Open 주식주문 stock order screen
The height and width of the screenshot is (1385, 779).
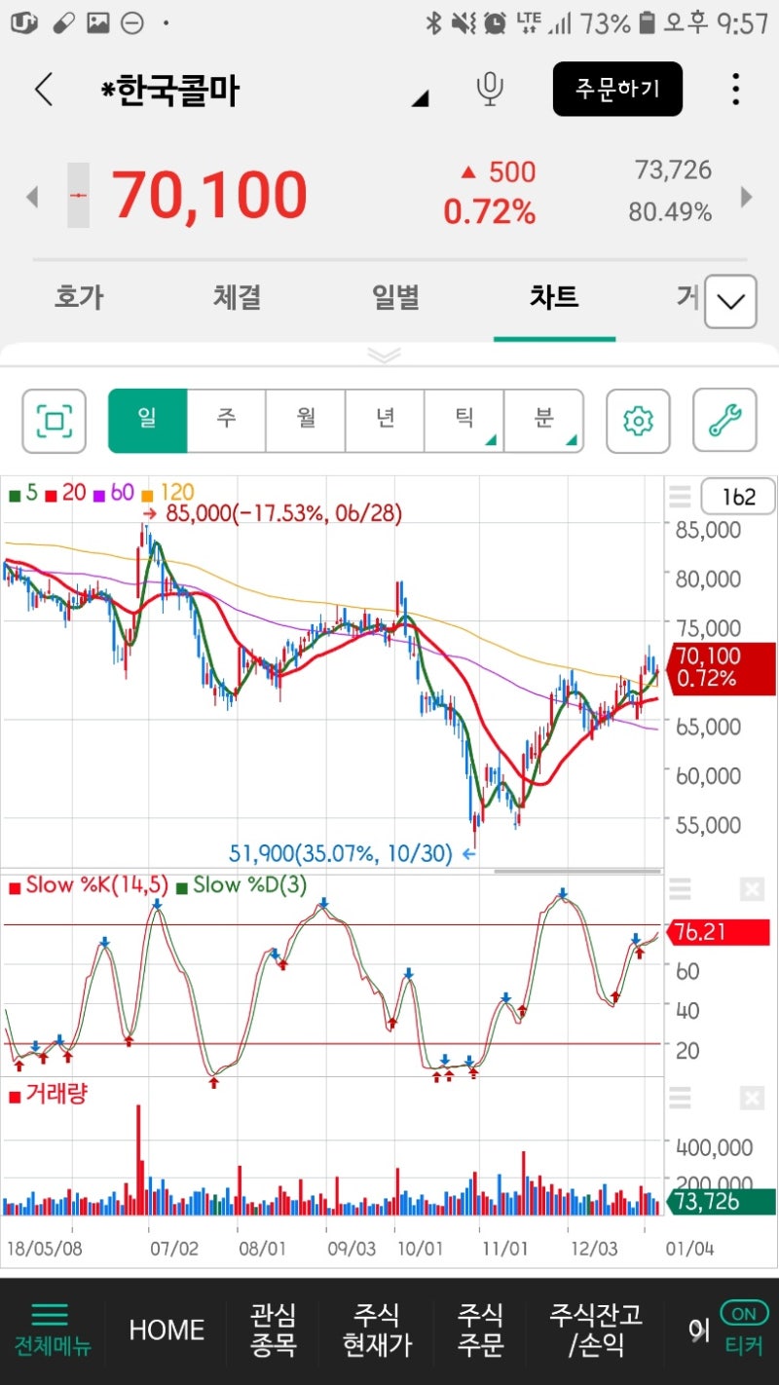(x=481, y=1330)
